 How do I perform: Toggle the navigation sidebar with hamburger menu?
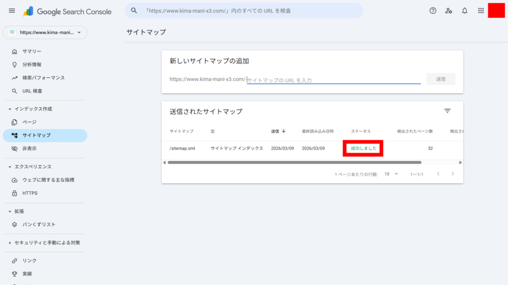coord(12,10)
